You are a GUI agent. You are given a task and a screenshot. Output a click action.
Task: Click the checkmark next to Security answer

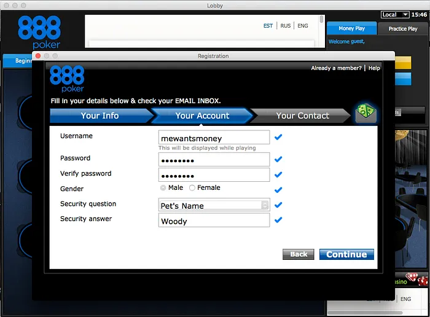[x=278, y=220]
